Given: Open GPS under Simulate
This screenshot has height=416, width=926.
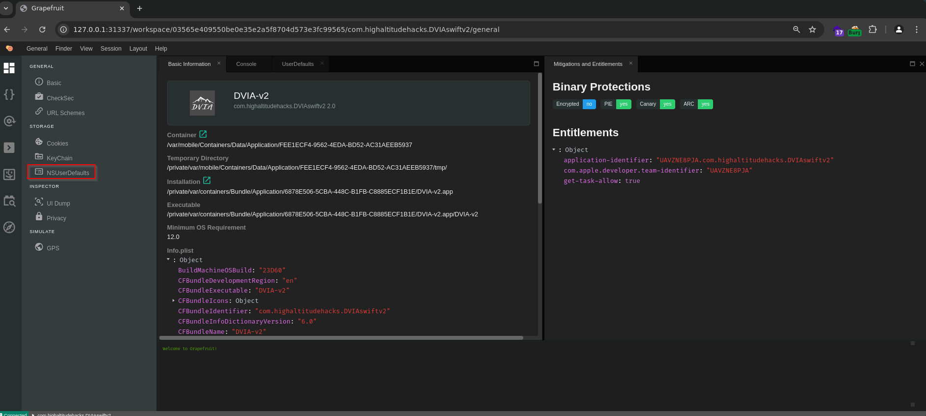Looking at the screenshot, I should tap(47, 247).
